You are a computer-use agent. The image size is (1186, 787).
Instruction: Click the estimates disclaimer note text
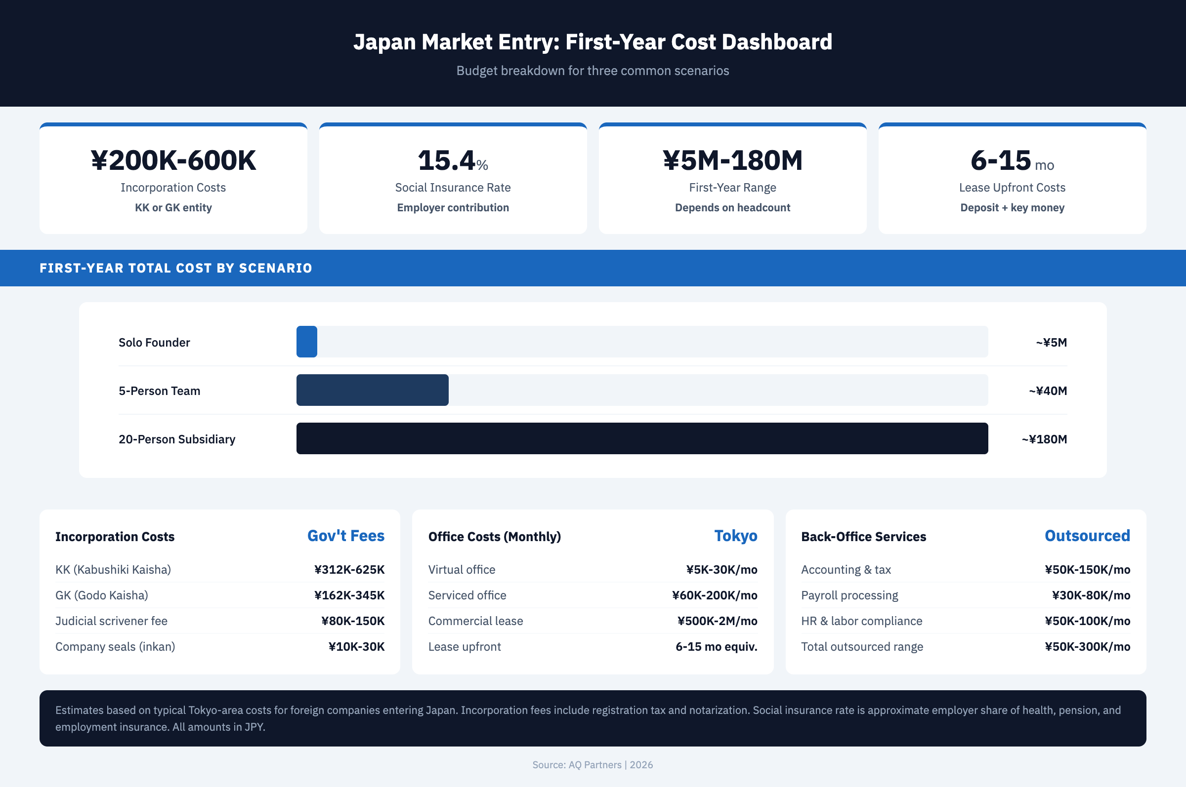[588, 718]
